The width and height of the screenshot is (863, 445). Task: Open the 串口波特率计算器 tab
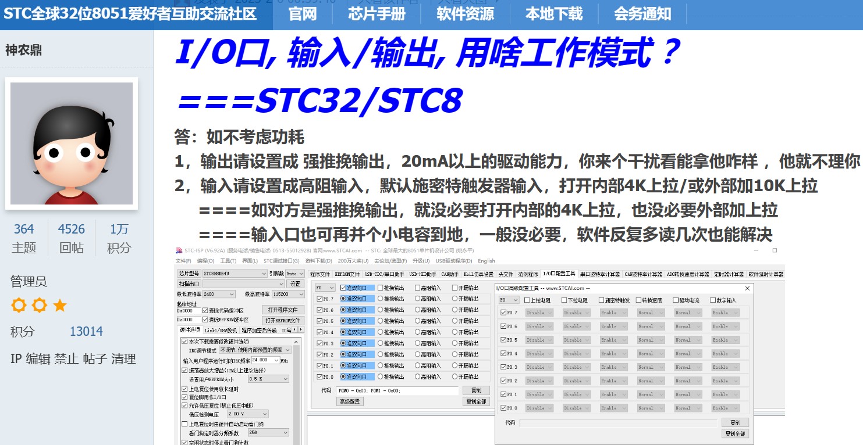tap(600, 274)
